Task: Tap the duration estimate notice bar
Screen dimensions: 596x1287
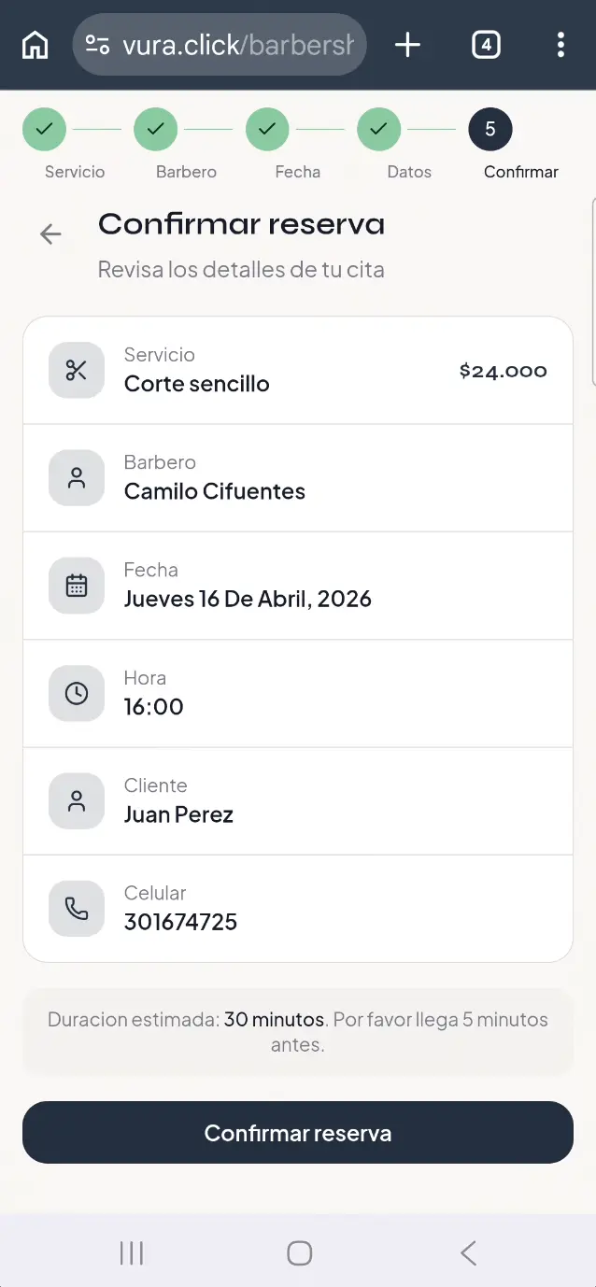Action: (298, 1031)
